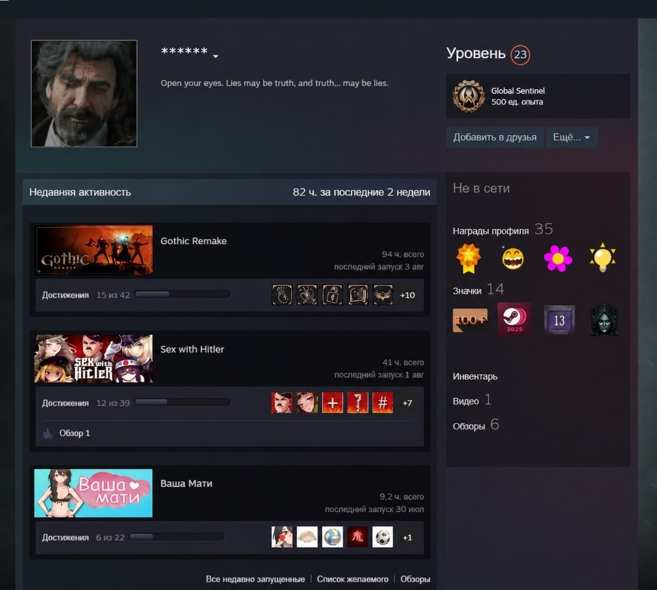
Task: Open the Инвентарь link
Action: coord(475,376)
